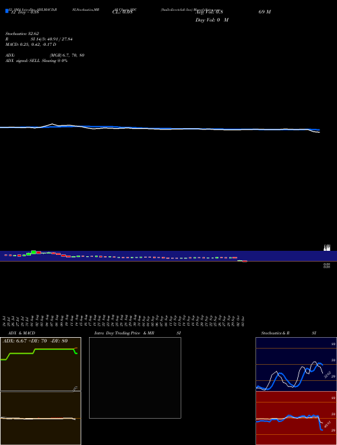Viewport: 337px width, 445px height.
Task: Click the 'SI 14/3: 40.91 / 27.84' reading
Action: [x=51, y=39]
